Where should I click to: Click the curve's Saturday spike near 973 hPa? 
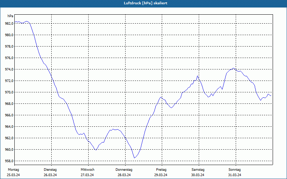[x=198, y=76]
